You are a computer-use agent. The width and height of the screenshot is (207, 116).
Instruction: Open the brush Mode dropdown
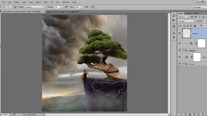(35, 7)
